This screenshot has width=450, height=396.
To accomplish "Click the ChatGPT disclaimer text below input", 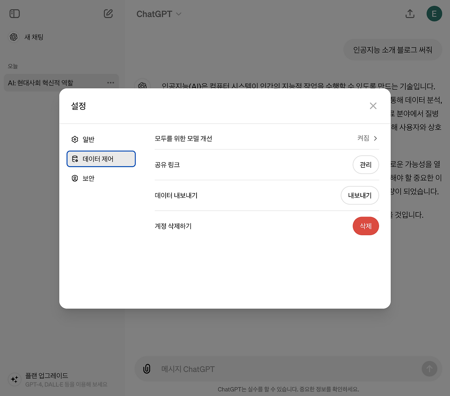I will point(288,389).
